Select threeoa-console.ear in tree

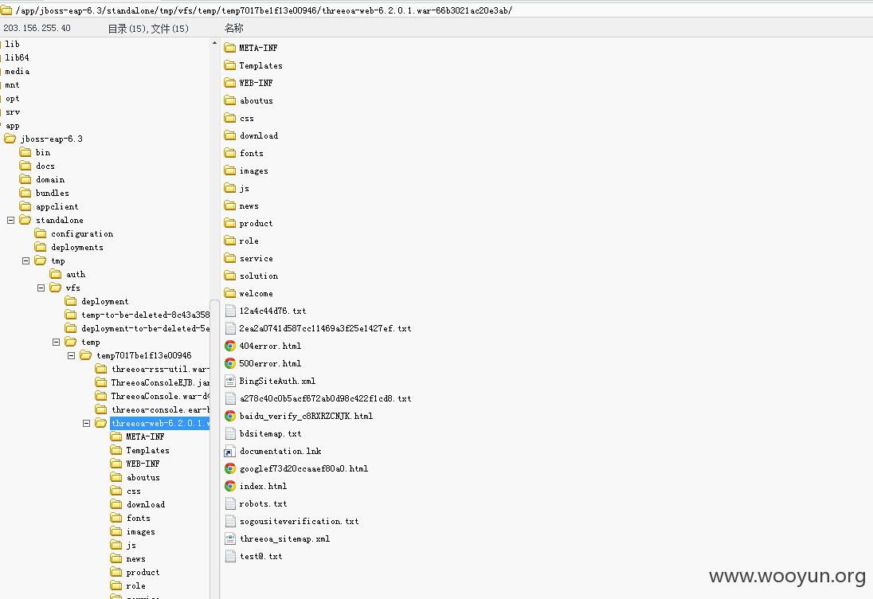(160, 409)
